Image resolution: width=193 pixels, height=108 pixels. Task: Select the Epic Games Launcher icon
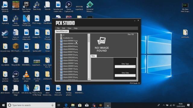(x=26, y=7)
